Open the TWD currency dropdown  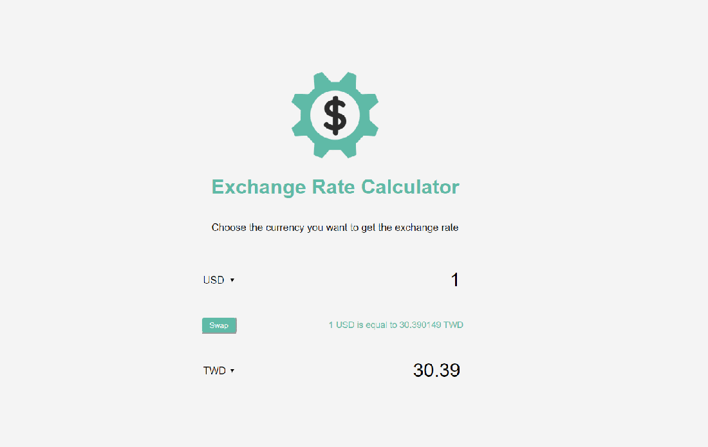coord(219,371)
